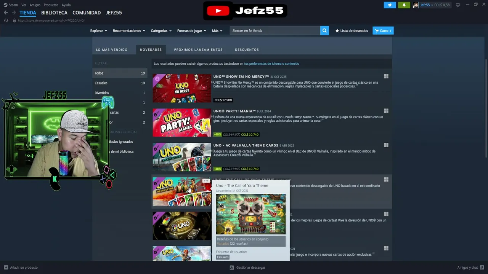Click the Windows icon on UNO Show'Em No Mercy row
The height and width of the screenshot is (274, 488).
386,76
